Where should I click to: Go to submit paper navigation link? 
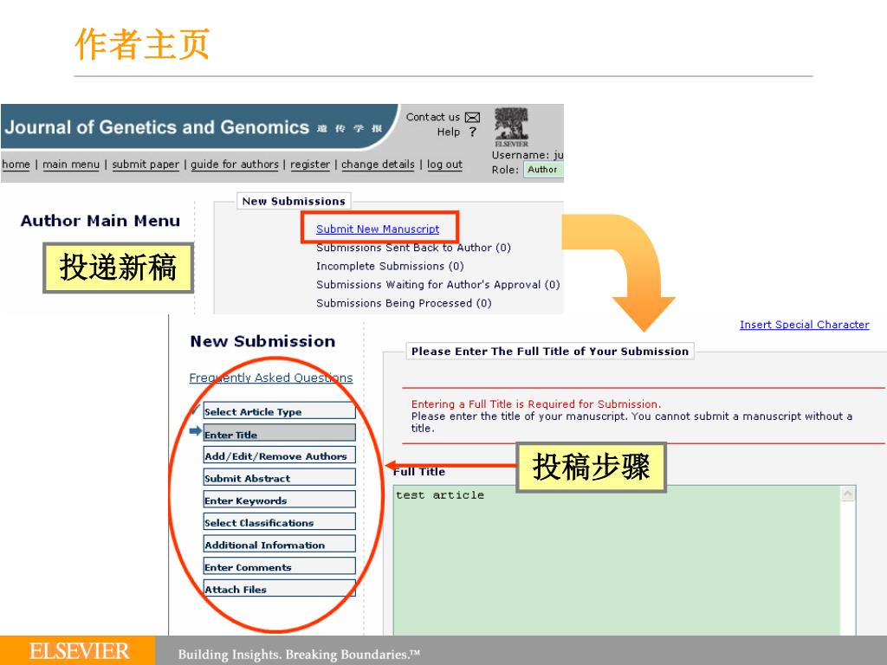point(146,165)
